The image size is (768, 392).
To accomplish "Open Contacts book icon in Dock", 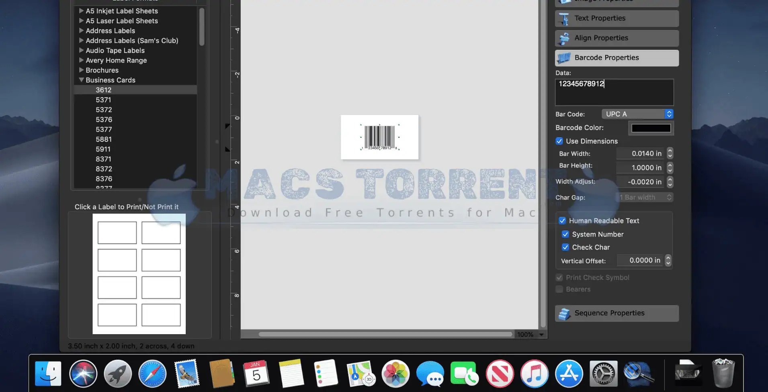I will (x=222, y=374).
